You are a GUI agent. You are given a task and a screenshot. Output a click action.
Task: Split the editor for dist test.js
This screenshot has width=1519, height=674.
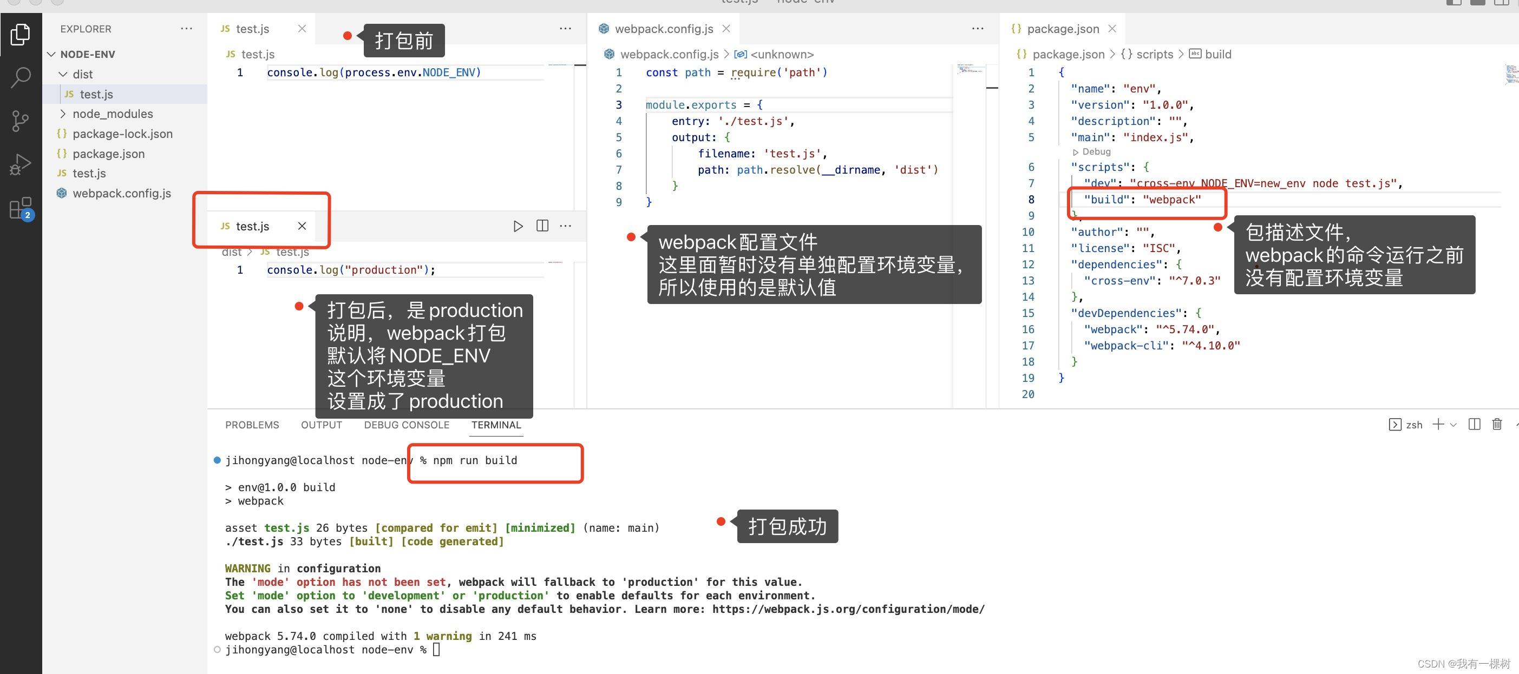(x=541, y=226)
